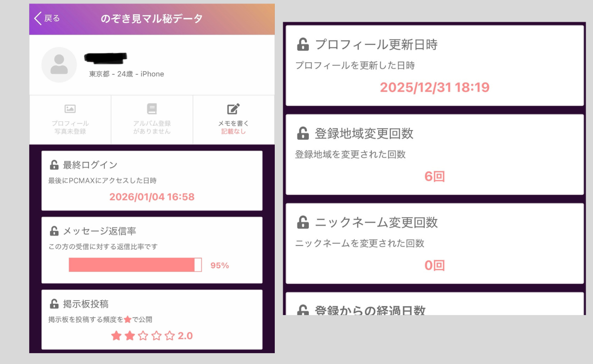Open the アルバム登録 album icon

coord(152,109)
